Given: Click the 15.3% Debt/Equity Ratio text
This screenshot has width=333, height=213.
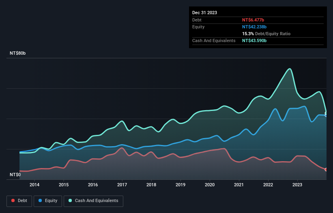Looking at the screenshot, I should click(x=266, y=34).
